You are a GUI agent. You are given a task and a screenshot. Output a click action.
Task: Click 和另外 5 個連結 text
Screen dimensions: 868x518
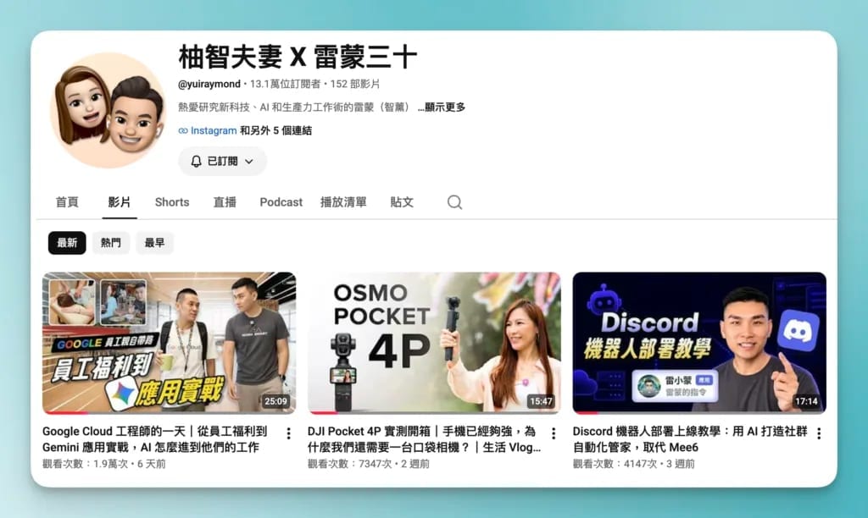pos(275,131)
